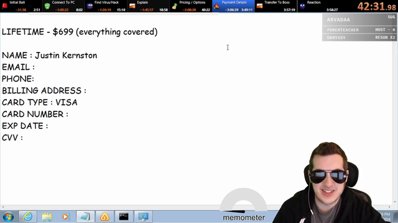Open the remote connection taskbar icon

143,217
